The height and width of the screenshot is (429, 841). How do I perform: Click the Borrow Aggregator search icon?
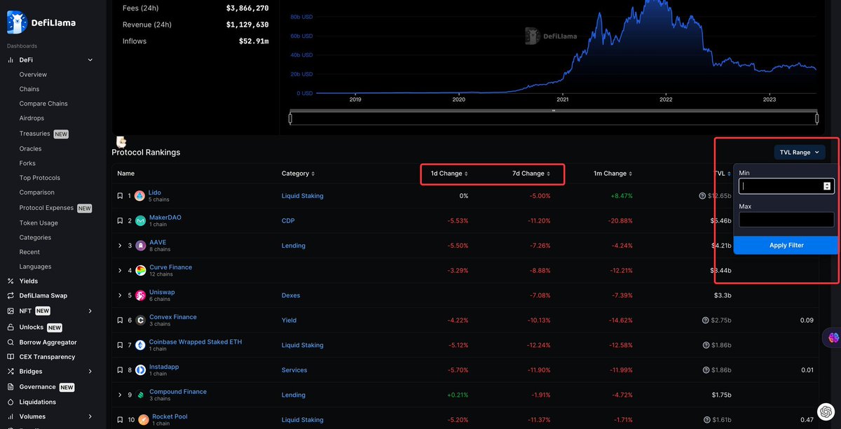pos(11,342)
